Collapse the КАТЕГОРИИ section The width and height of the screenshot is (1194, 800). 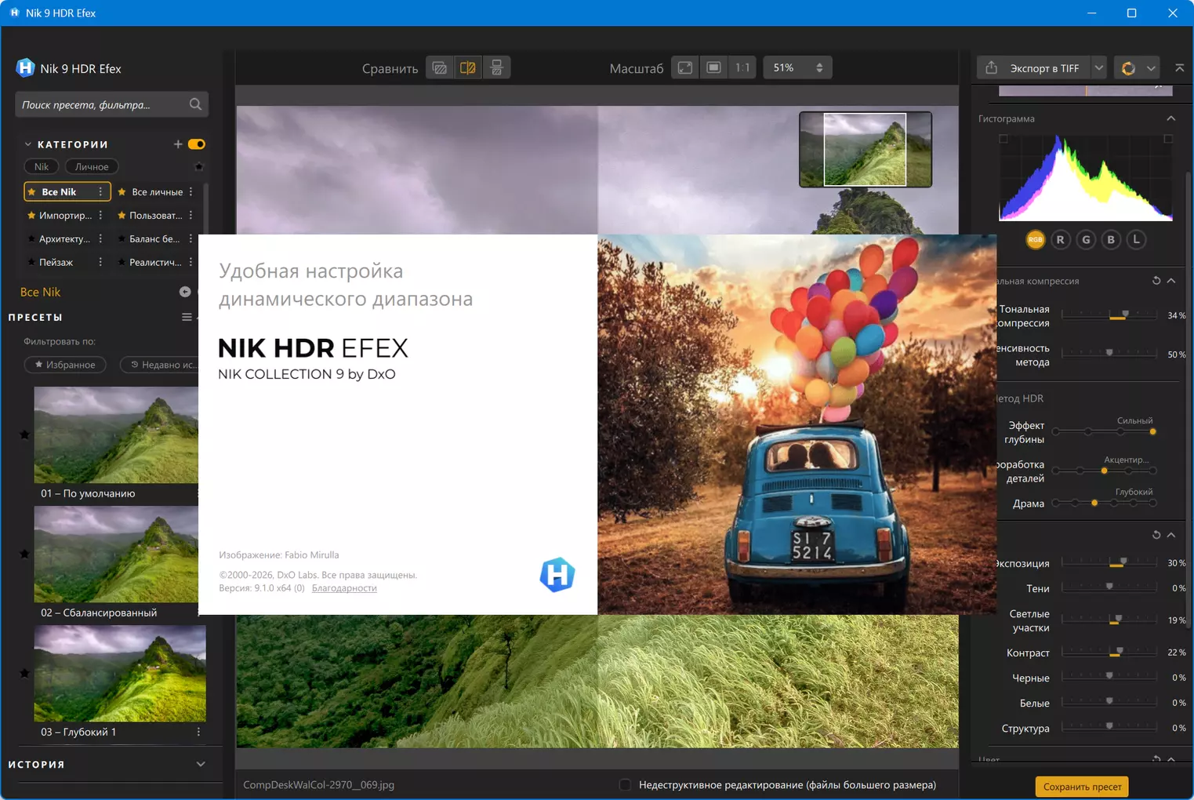coord(28,144)
